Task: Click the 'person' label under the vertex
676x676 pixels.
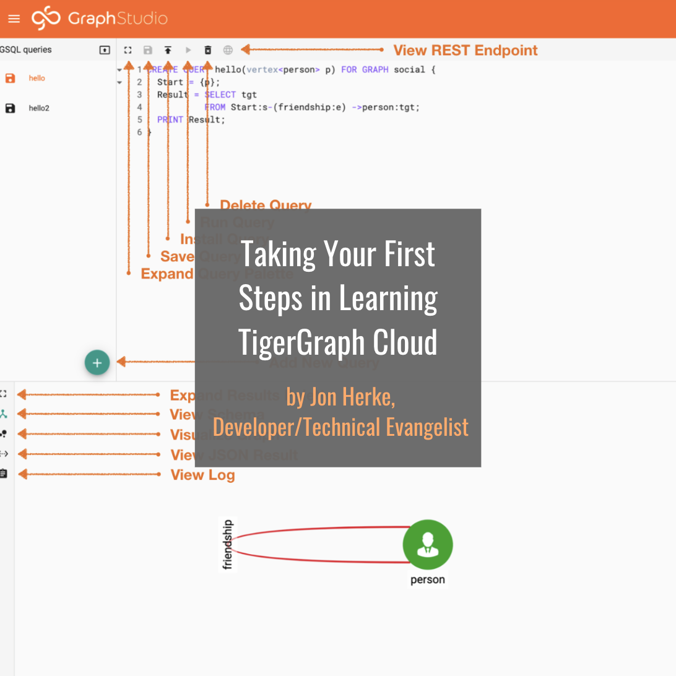Action: click(428, 580)
